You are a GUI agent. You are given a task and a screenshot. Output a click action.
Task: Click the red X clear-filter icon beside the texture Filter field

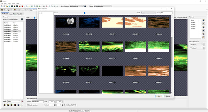[x=22, y=102]
